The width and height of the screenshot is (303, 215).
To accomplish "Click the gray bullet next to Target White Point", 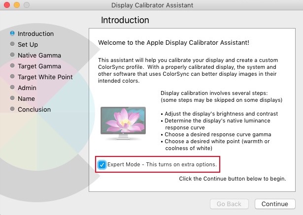I will (12, 76).
